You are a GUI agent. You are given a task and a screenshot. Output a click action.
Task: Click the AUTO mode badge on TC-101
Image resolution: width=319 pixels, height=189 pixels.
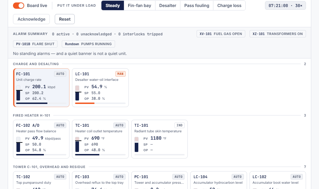point(119,125)
